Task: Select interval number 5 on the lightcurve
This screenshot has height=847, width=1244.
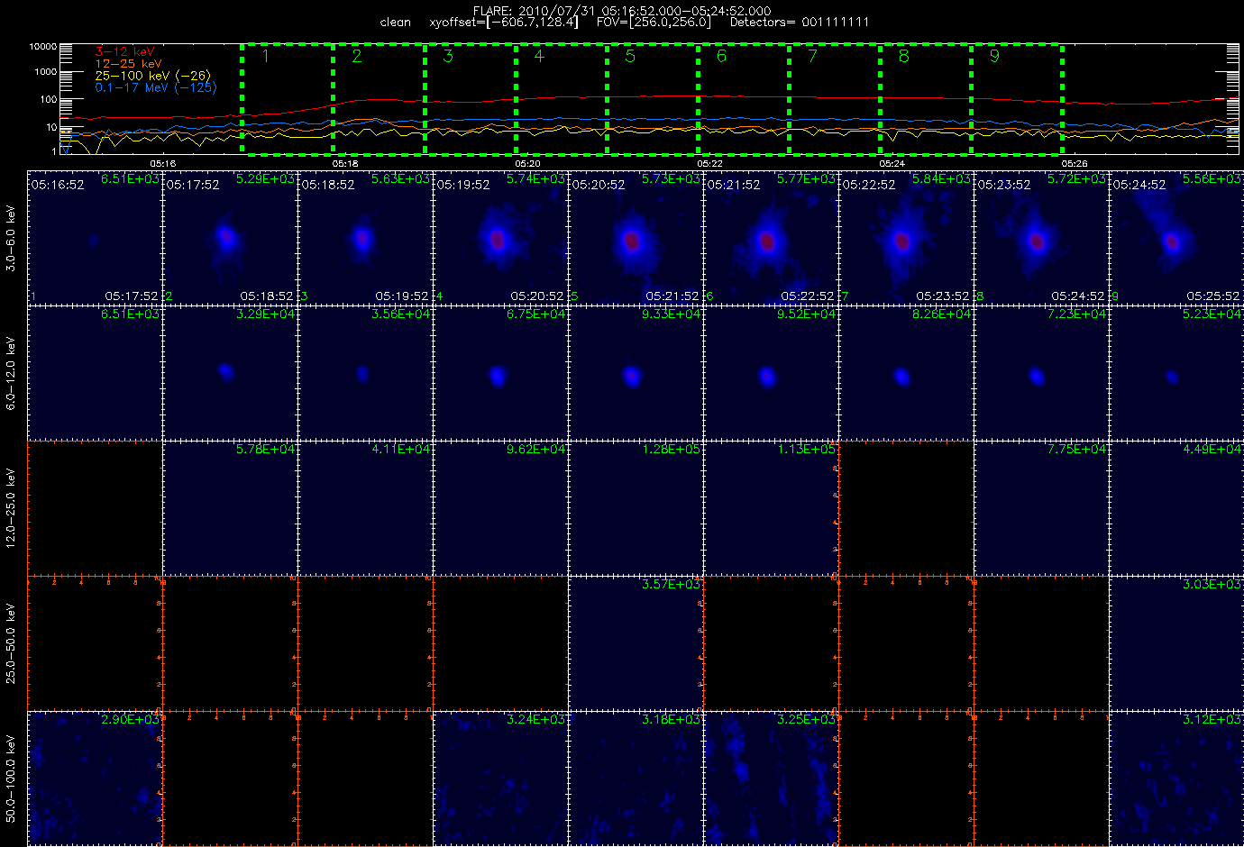Action: (x=630, y=57)
